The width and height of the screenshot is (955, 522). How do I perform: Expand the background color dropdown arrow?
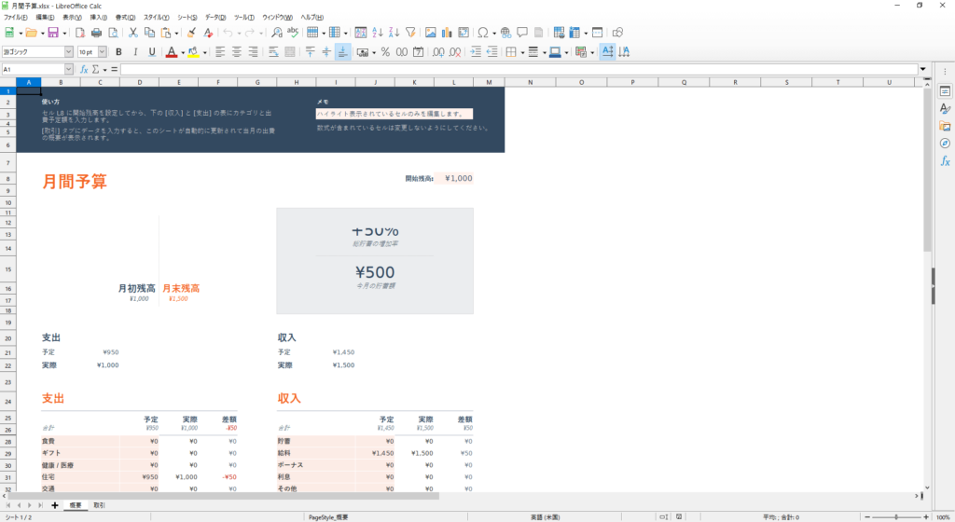coord(204,53)
